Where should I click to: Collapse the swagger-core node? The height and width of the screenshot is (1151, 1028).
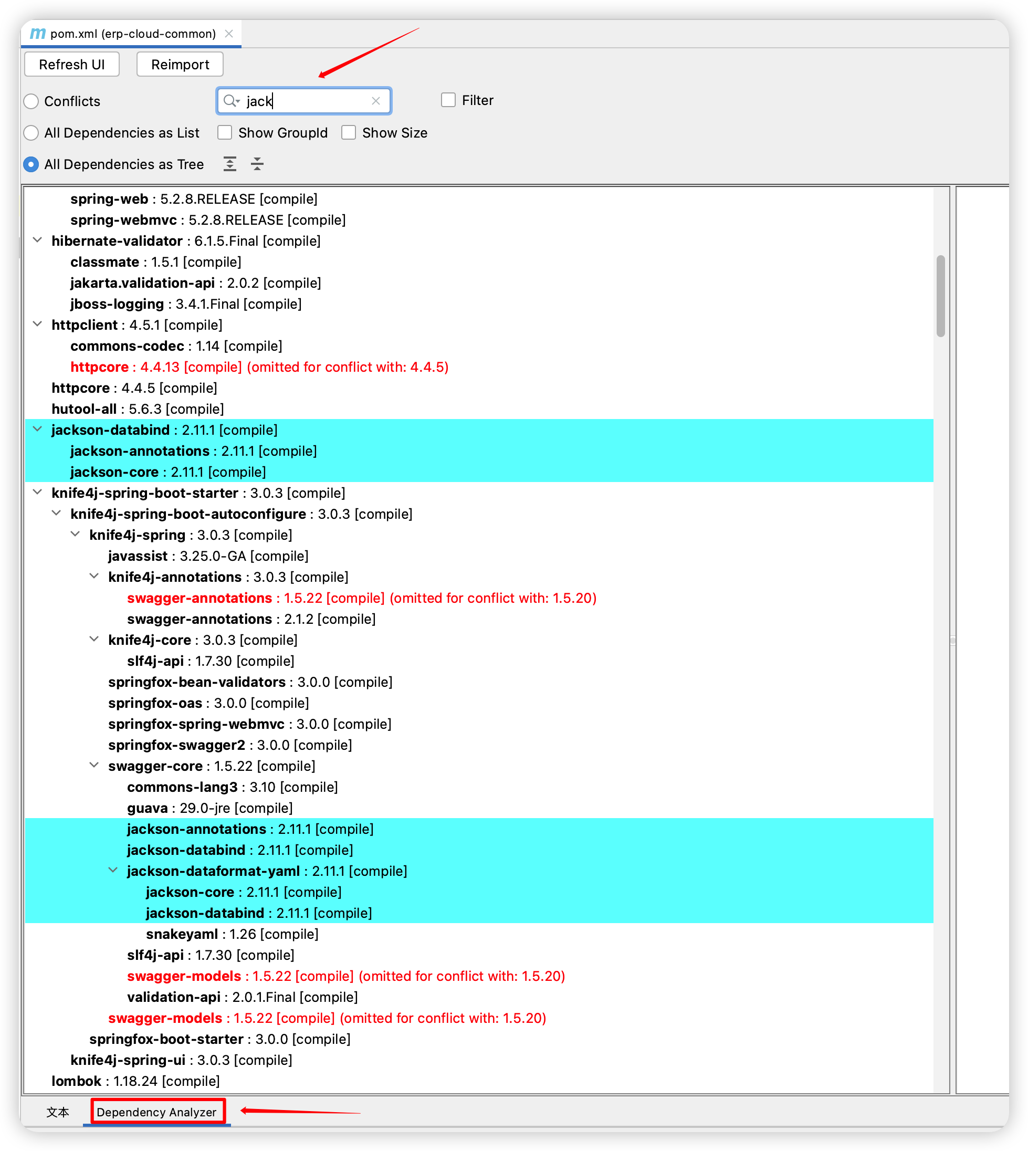tap(95, 765)
